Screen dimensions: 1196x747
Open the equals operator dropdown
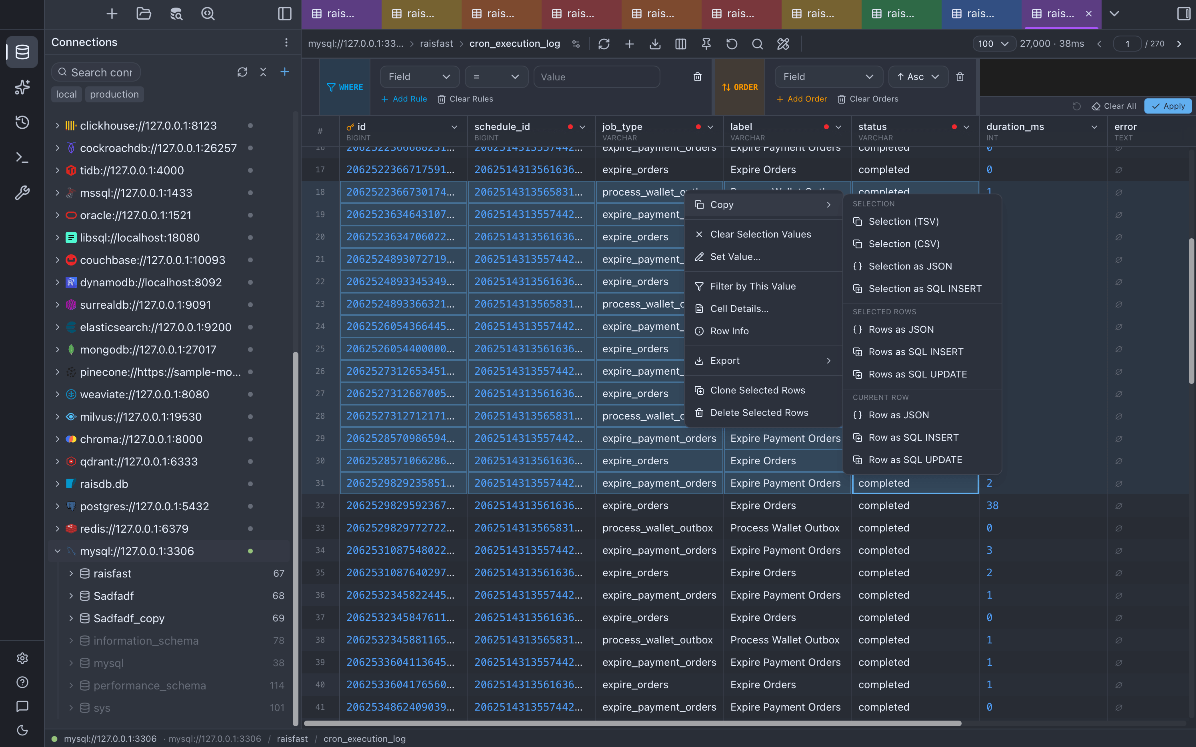point(496,77)
